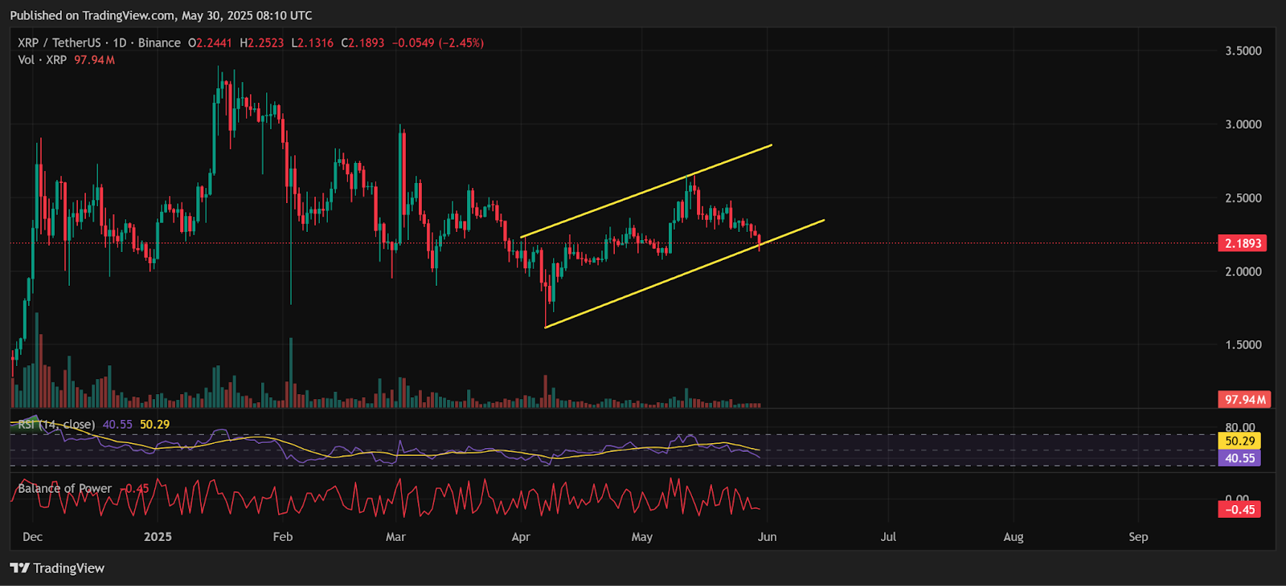Click the 3.5000 price axis label
The height and width of the screenshot is (586, 1286).
coord(1243,51)
